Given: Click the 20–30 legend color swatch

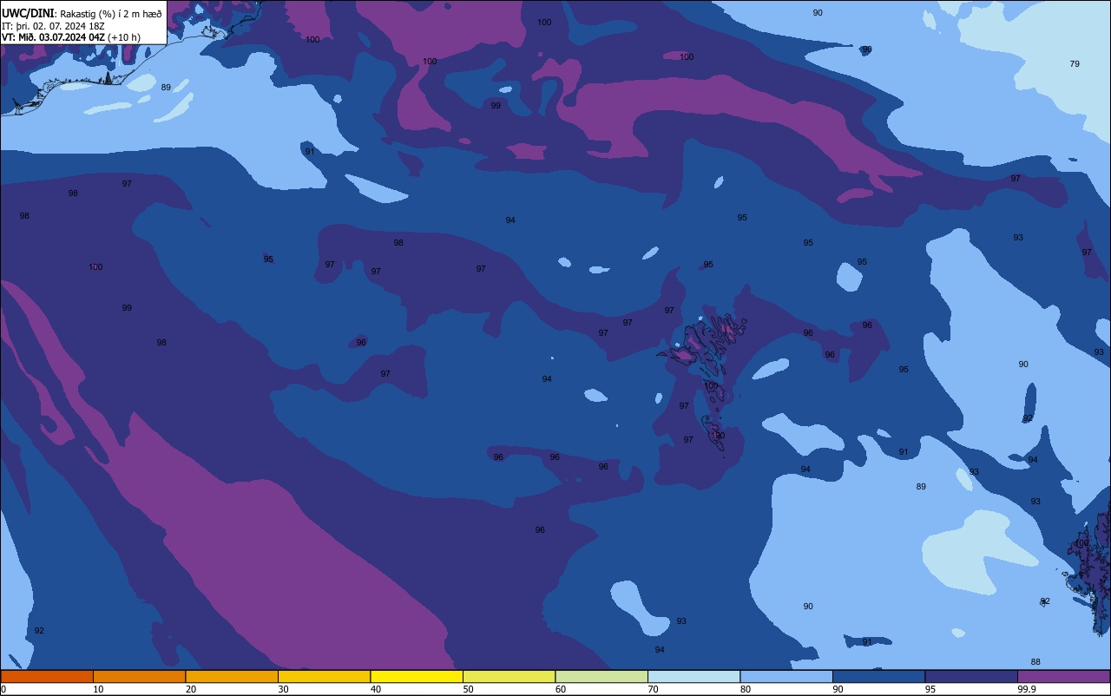Looking at the screenshot, I should point(232,676).
